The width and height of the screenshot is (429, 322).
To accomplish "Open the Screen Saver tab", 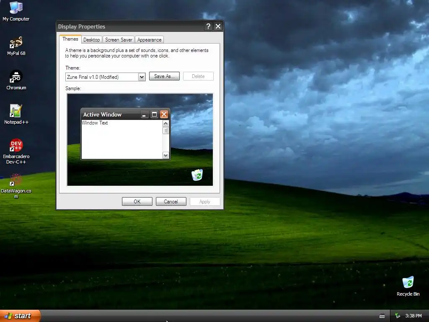I will pos(119,40).
